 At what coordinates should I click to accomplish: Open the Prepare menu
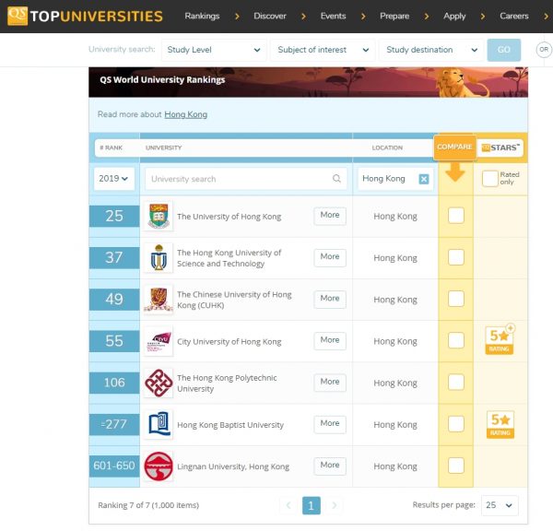click(x=394, y=16)
